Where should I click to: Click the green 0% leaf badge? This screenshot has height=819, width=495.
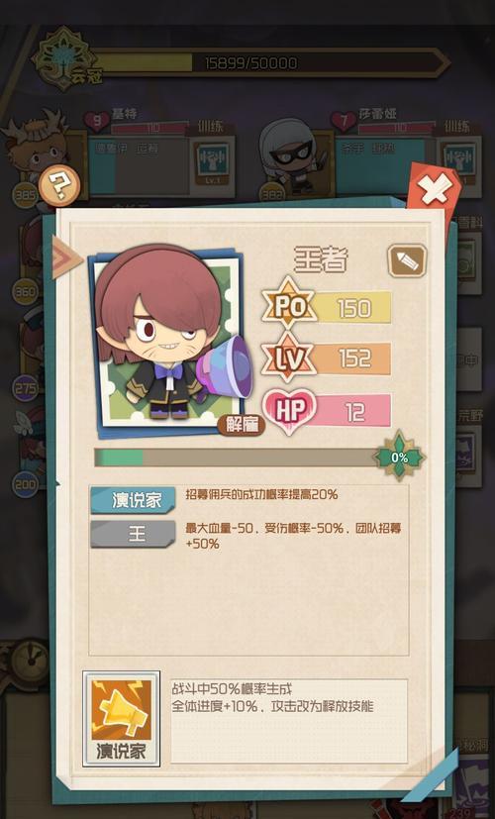(399, 457)
